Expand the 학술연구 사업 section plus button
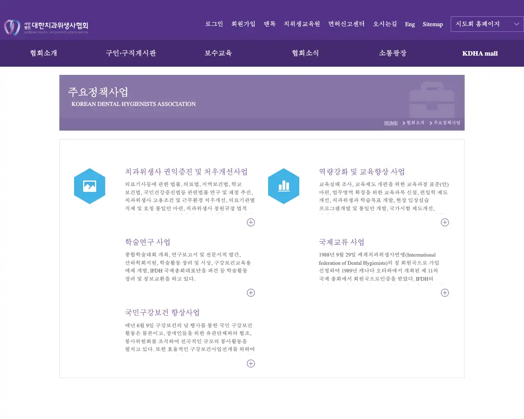This screenshot has height=419, width=524. [251, 293]
